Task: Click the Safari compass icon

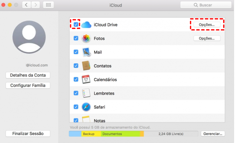Action: click(86, 107)
